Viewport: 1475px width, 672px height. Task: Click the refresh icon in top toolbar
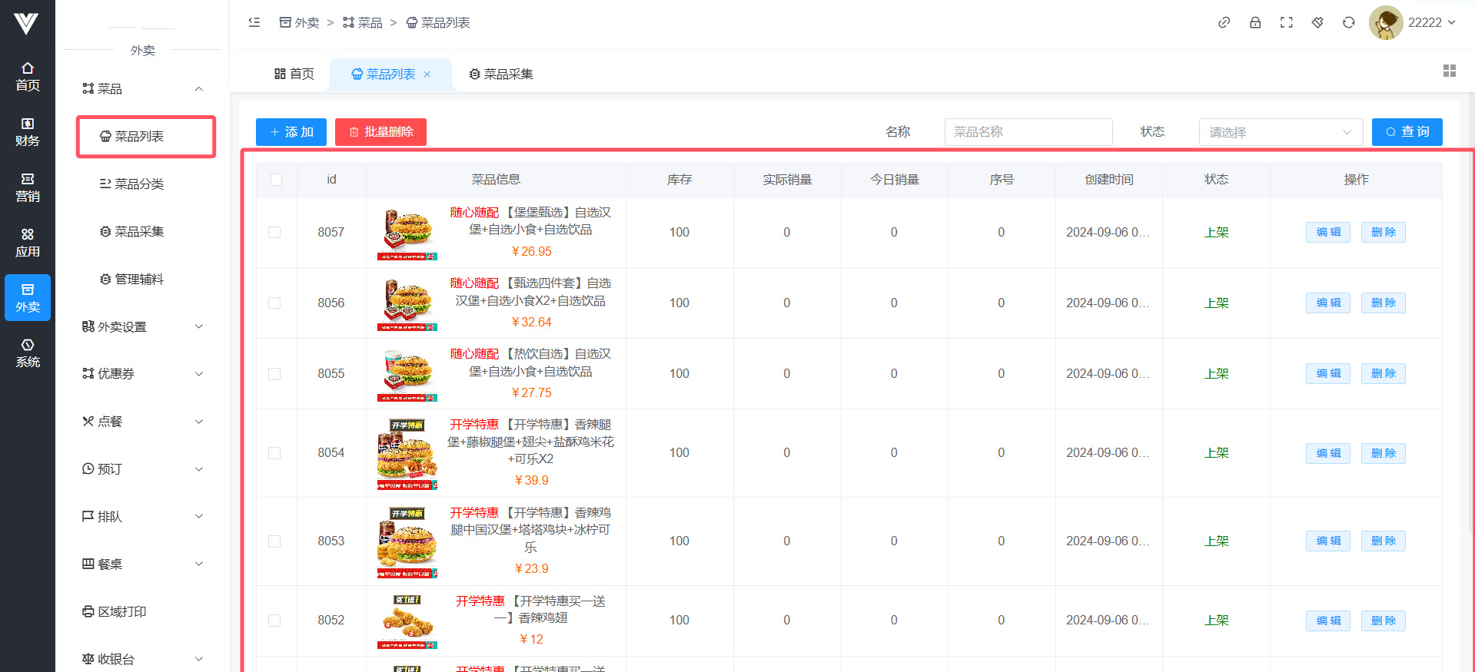point(1348,22)
